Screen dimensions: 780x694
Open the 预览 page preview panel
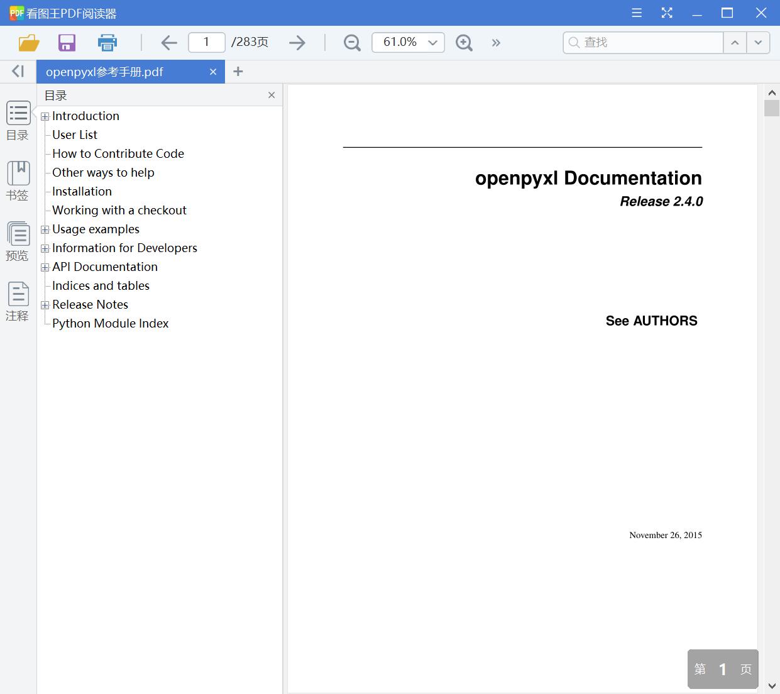(18, 241)
